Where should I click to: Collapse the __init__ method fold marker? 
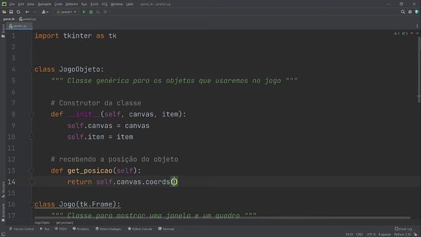(x=32, y=115)
